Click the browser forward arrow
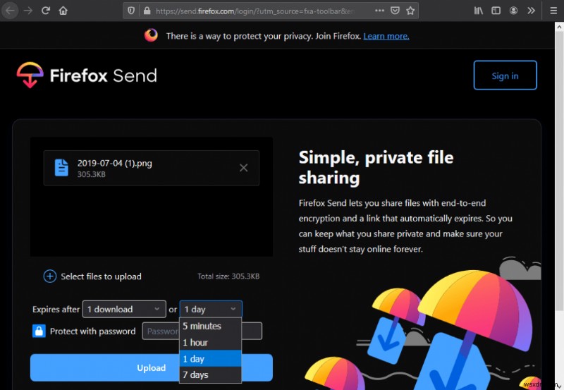564x390 pixels. pos(27,11)
